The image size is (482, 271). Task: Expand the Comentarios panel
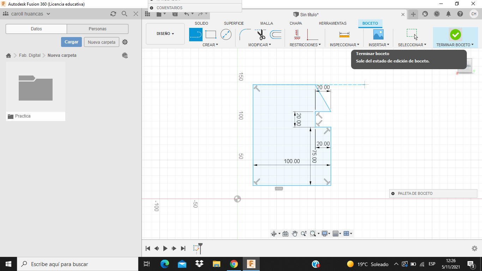tap(151, 8)
